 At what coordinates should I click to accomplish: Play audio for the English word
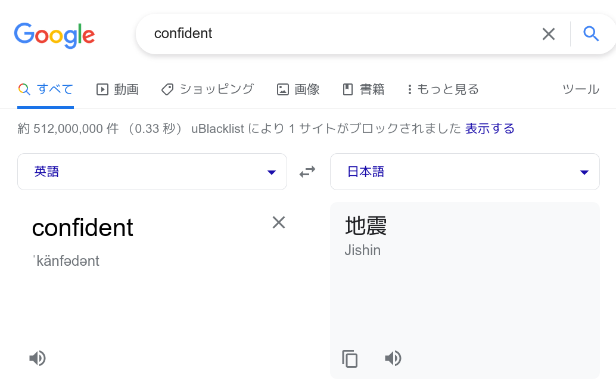[x=38, y=358]
